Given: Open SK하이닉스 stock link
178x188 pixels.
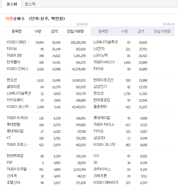Looking at the screenshot, I should point(102,169).
